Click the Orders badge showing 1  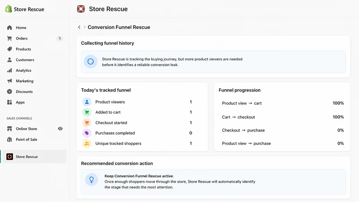click(60, 38)
